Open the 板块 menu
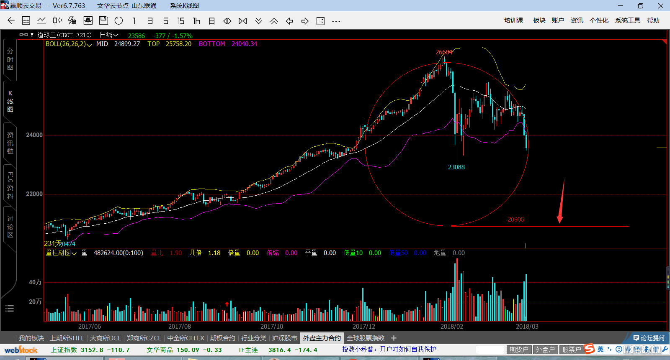 [539, 20]
